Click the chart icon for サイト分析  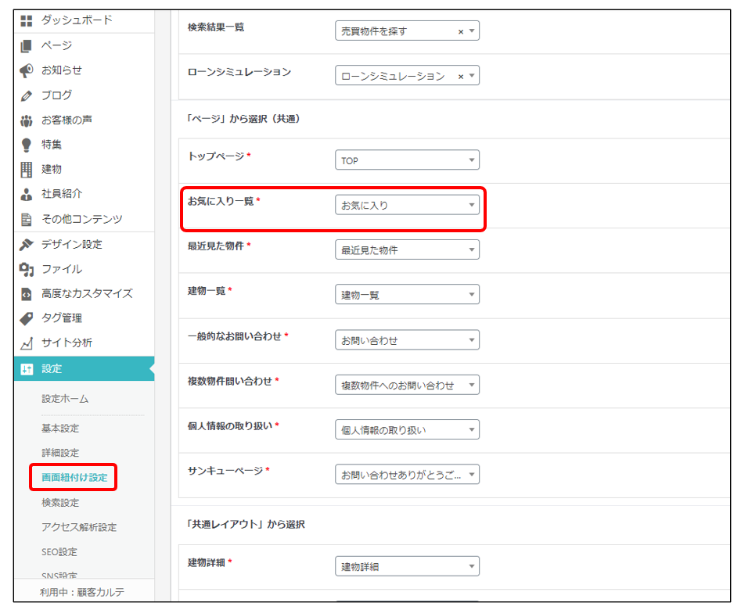point(27,343)
